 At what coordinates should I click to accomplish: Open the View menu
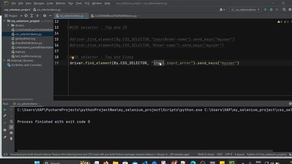click(28, 3)
